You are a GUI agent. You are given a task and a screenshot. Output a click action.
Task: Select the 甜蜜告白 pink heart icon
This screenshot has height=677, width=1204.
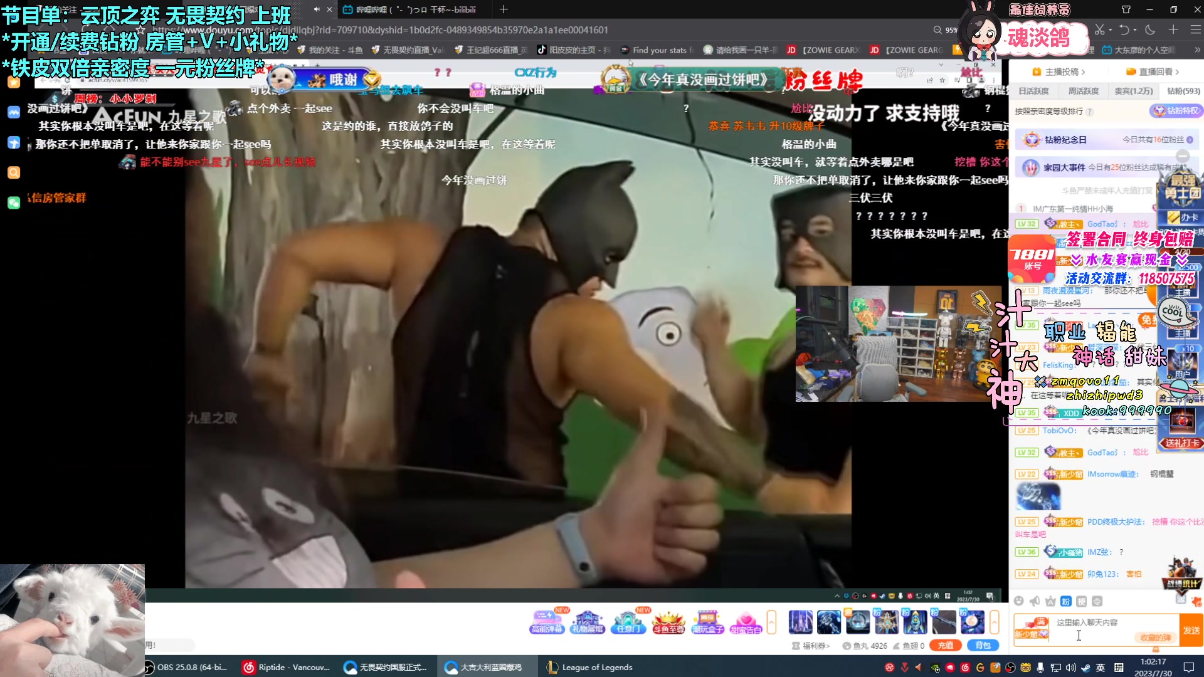(746, 622)
